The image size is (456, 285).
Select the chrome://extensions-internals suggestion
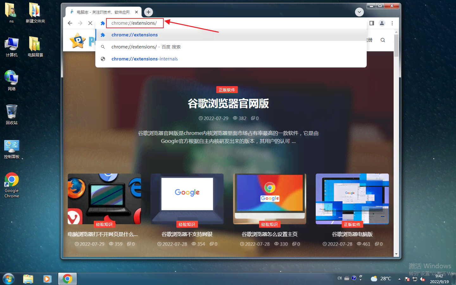point(231,59)
